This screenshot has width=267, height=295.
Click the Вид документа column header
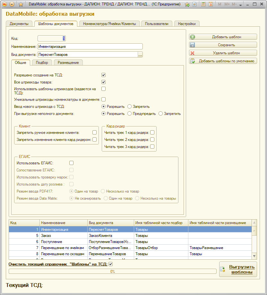(111, 223)
